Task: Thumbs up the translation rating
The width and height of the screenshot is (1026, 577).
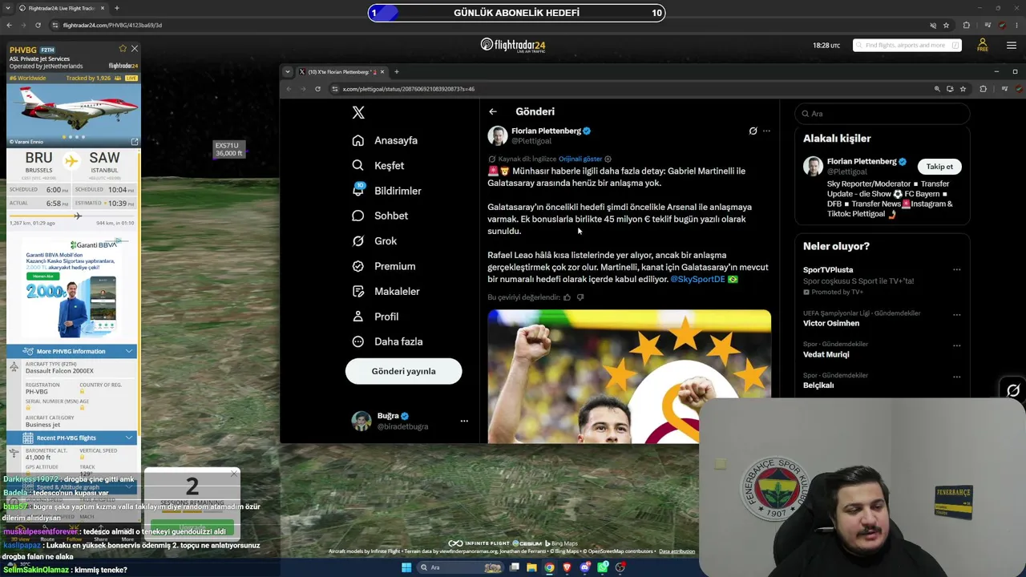Action: tap(567, 297)
